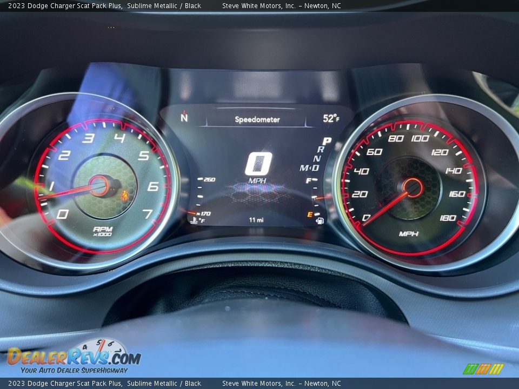
Task: Click the compass N heading indicator
Action: [x=184, y=117]
